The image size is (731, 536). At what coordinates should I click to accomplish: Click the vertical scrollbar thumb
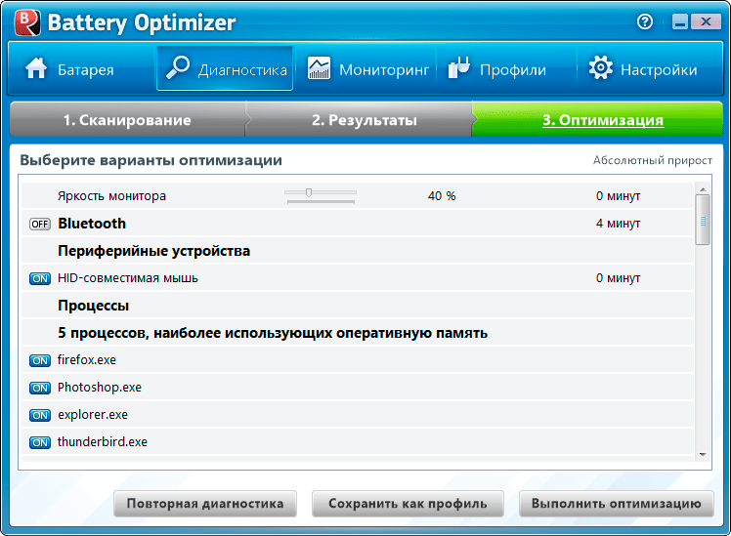point(703,221)
